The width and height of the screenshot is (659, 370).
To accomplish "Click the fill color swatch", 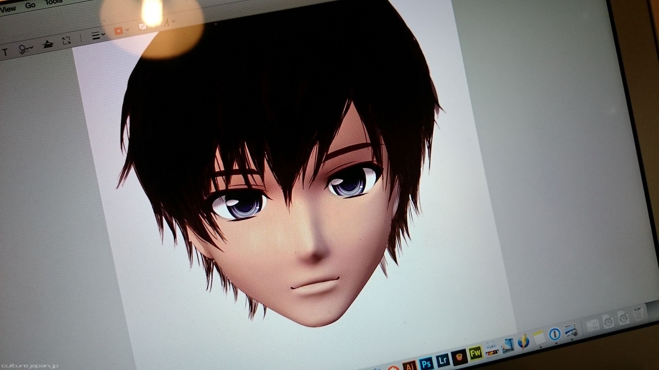I will 143,27.
